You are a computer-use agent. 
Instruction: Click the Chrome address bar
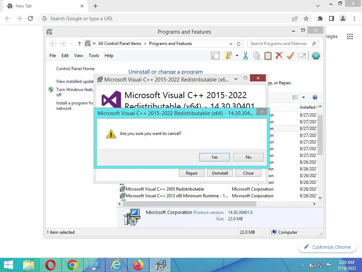coord(166,18)
